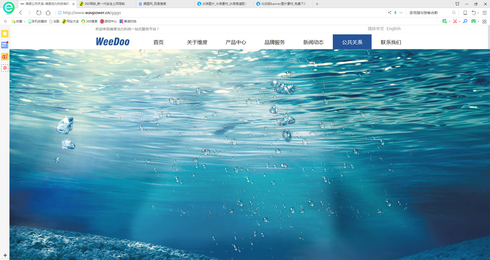Click the sidebar news feed icon
This screenshot has width=490, height=260.
click(x=5, y=45)
